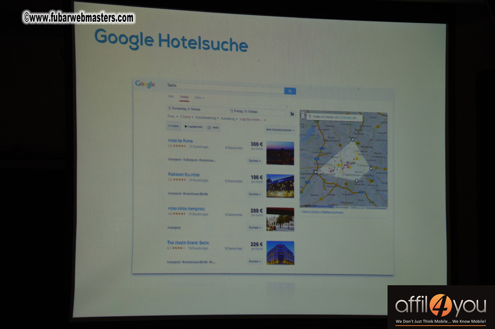Click the Google logo
Image resolution: width=495 pixels, height=329 pixels.
(145, 84)
